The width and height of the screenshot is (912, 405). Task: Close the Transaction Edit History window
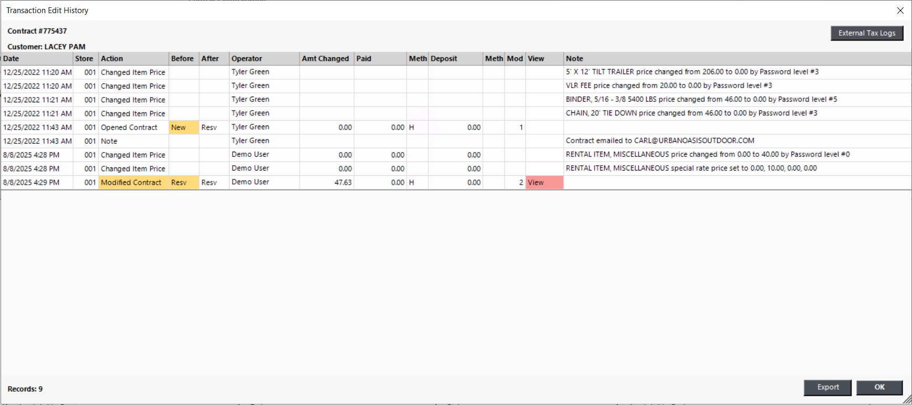[900, 10]
